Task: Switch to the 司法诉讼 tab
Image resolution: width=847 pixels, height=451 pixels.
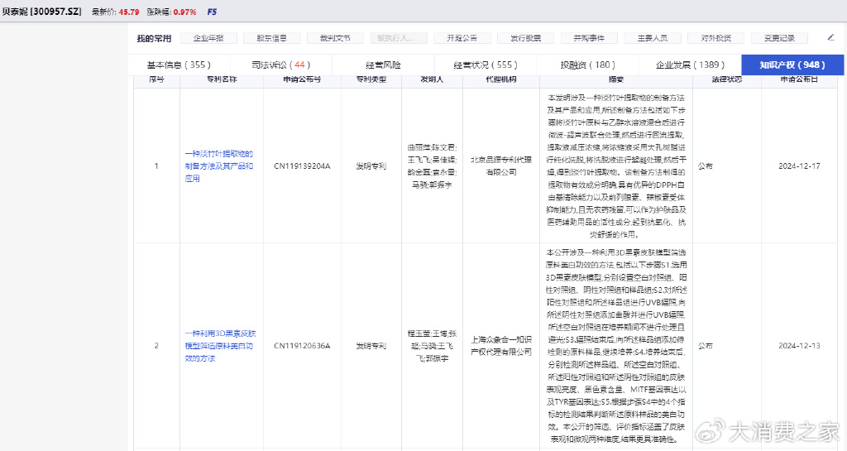Action: pos(280,65)
